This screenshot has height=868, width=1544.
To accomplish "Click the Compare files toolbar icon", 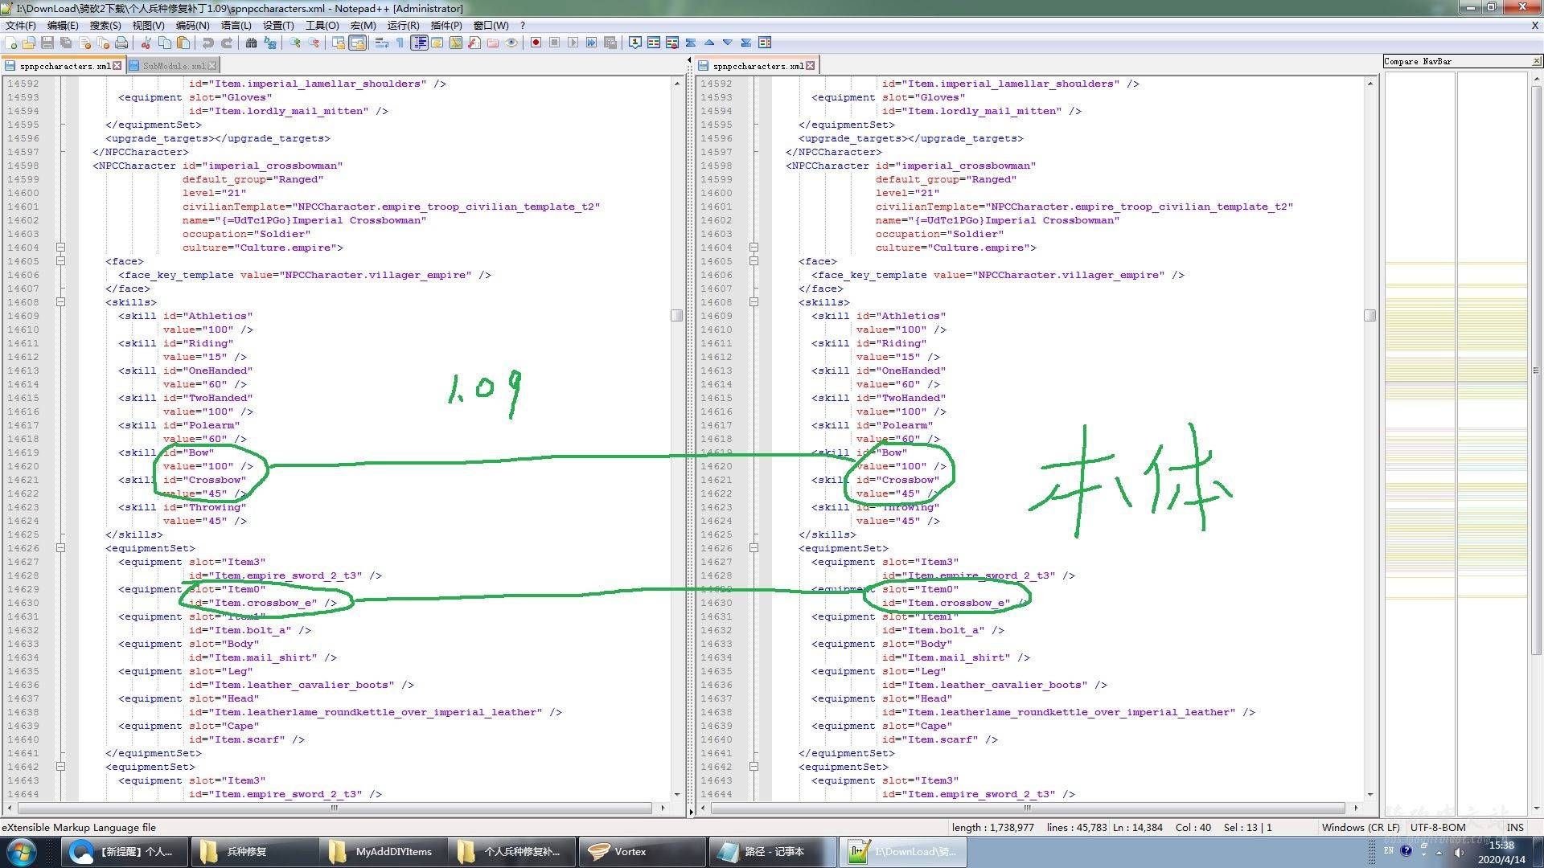I will tap(653, 43).
